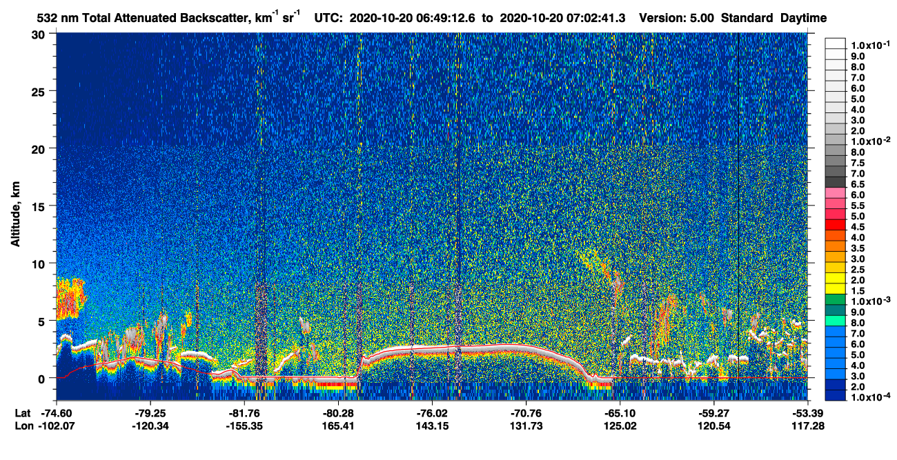The width and height of the screenshot is (897, 460).
Task: Click latitude value "-81.76"
Action: pyautogui.click(x=244, y=413)
